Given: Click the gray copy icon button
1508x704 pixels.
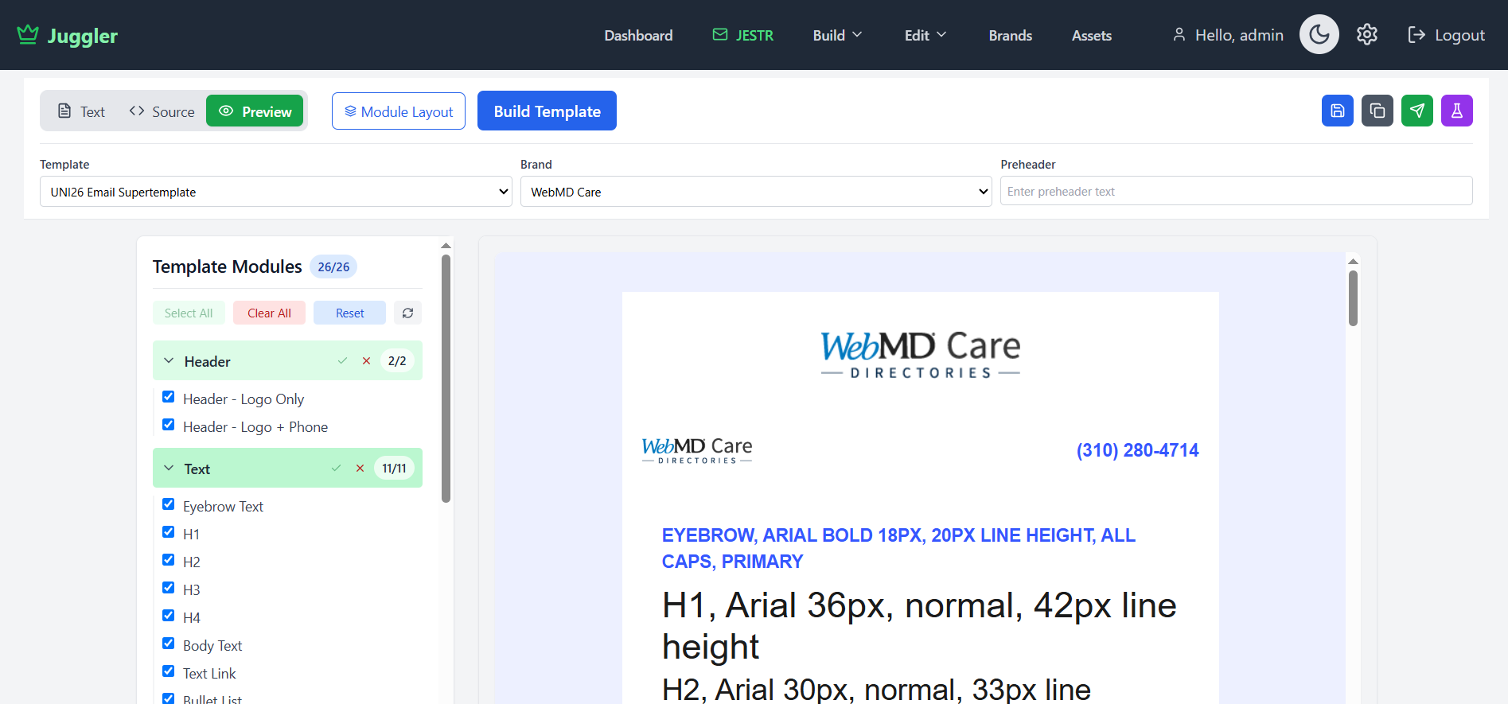Looking at the screenshot, I should coord(1377,111).
